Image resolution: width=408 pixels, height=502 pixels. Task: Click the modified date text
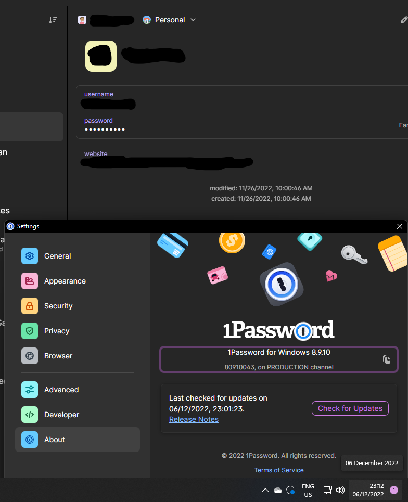261,188
